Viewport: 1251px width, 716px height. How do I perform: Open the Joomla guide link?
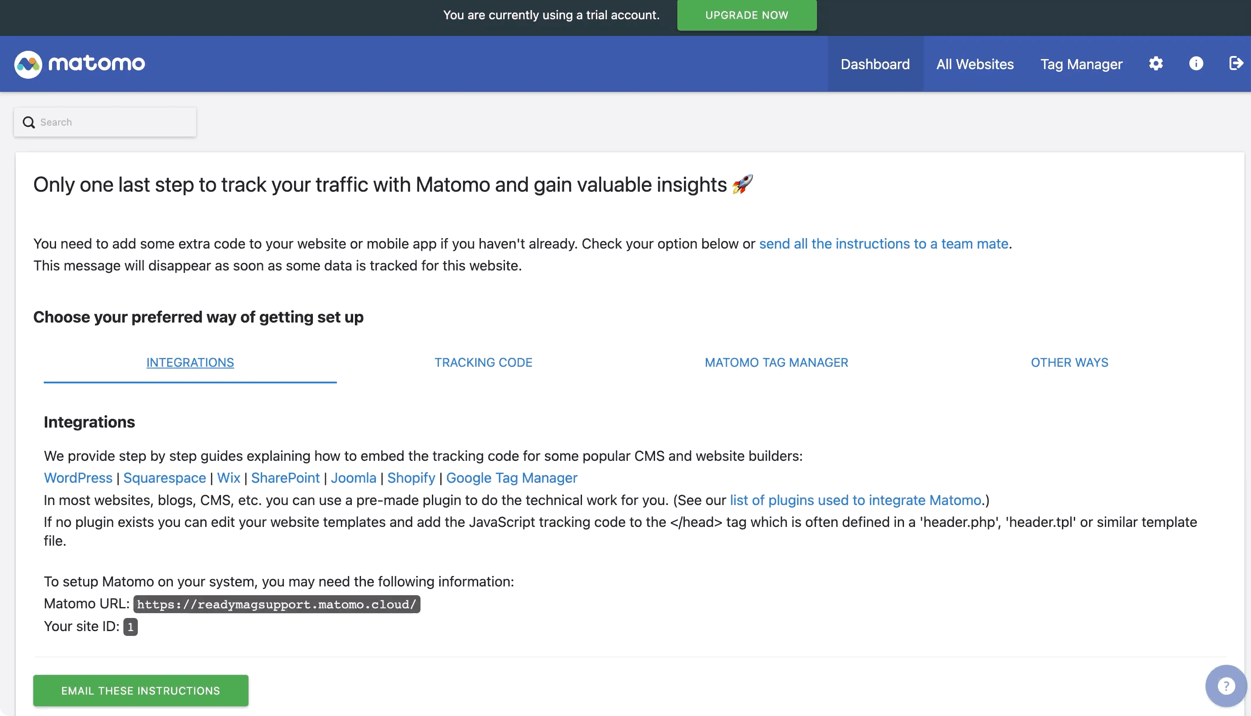point(354,478)
